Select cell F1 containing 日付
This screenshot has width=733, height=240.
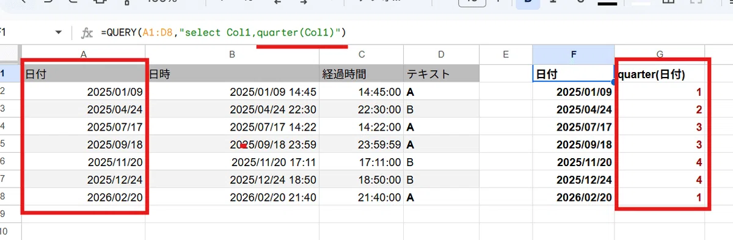pos(574,74)
